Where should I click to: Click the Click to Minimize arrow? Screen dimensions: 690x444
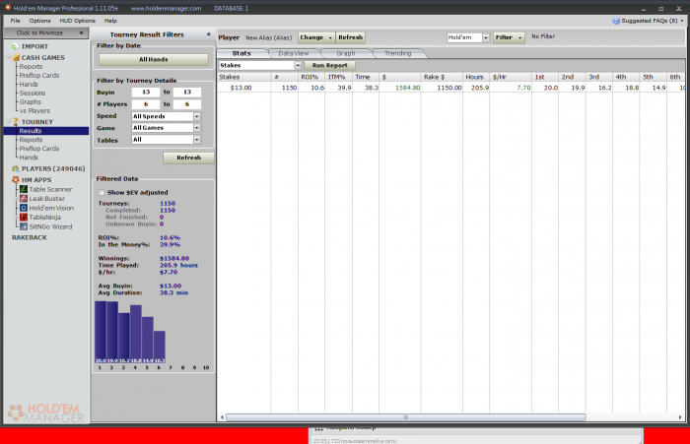[x=82, y=32]
